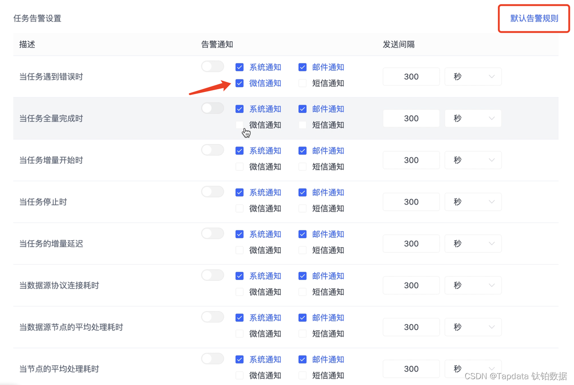The width and height of the screenshot is (574, 385).
Task: Uncheck 邮件通知 for 当任务遇到错误时
Action: [x=303, y=67]
